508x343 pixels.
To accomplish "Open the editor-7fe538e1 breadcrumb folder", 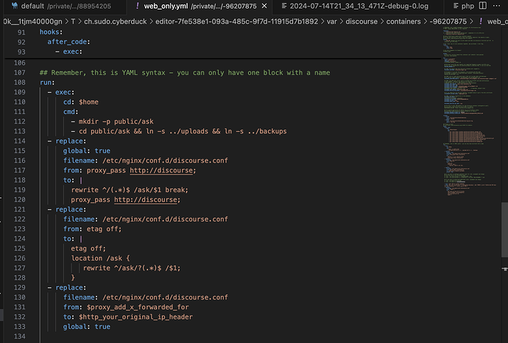I will (x=236, y=21).
